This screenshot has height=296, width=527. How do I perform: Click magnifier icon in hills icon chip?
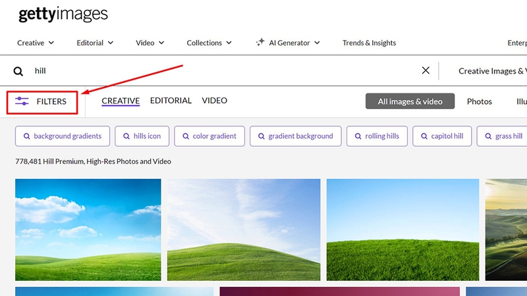pyautogui.click(x=126, y=136)
